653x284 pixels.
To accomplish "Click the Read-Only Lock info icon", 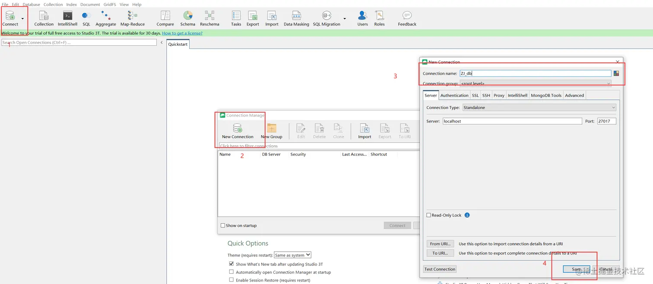I will click(467, 215).
